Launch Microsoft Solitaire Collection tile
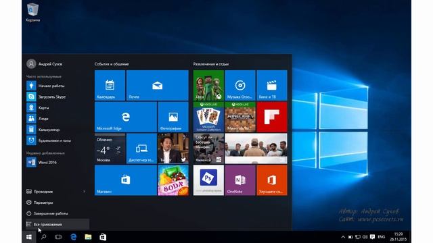 pos(208,117)
